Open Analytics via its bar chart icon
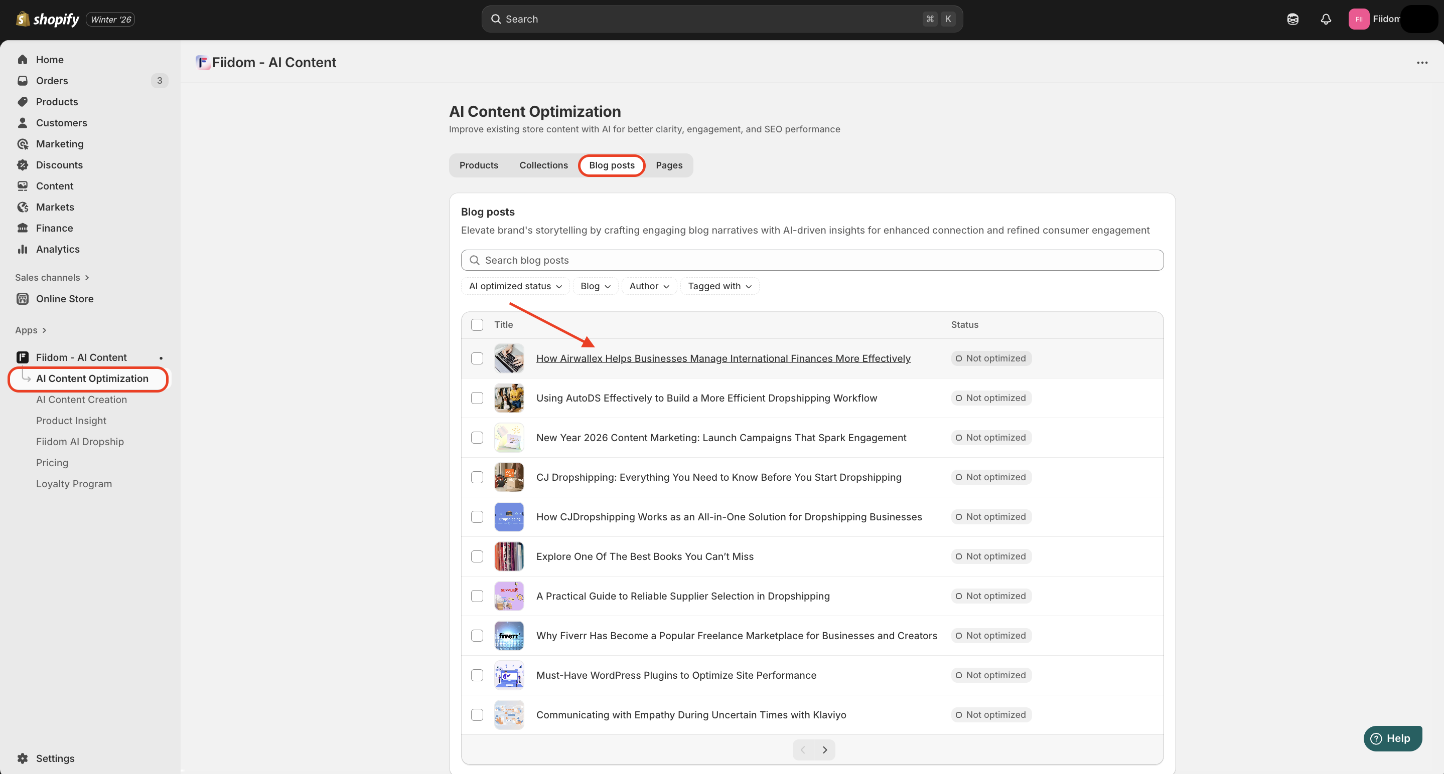 (23, 249)
